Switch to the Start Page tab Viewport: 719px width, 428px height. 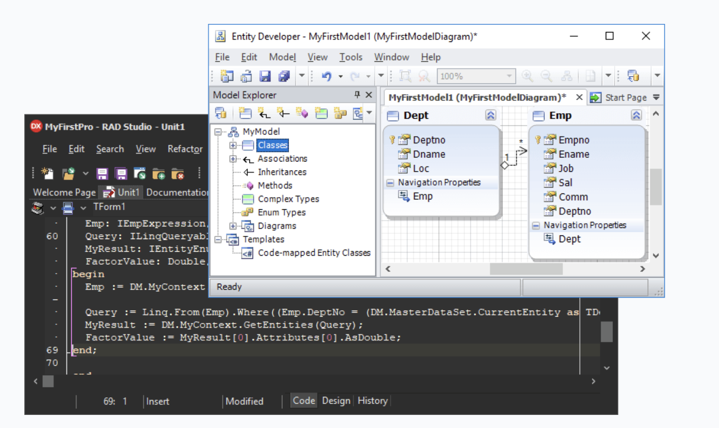618,97
